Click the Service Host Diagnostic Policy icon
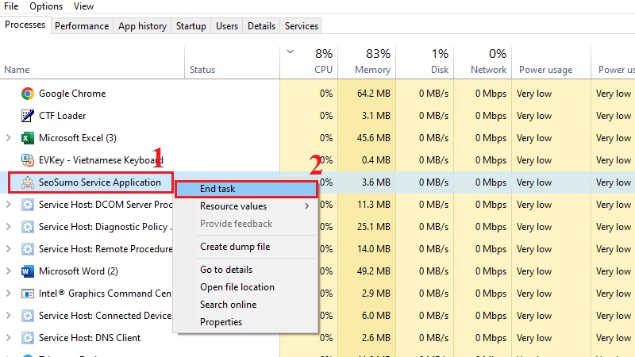This screenshot has height=357, width=635. coord(28,227)
